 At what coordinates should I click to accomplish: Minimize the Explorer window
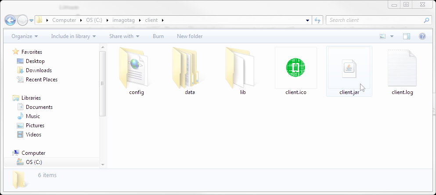click(394, 4)
